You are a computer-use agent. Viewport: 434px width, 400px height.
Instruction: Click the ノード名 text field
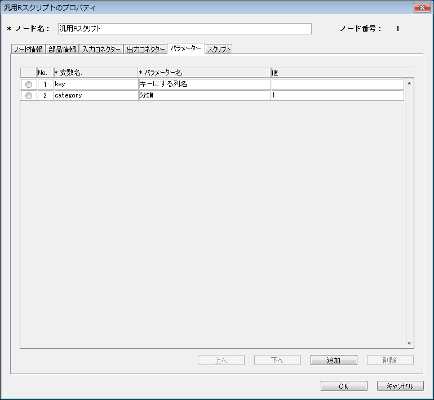point(184,29)
